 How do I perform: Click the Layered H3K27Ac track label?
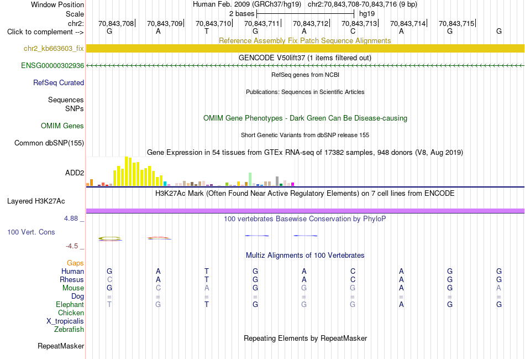(x=36, y=201)
